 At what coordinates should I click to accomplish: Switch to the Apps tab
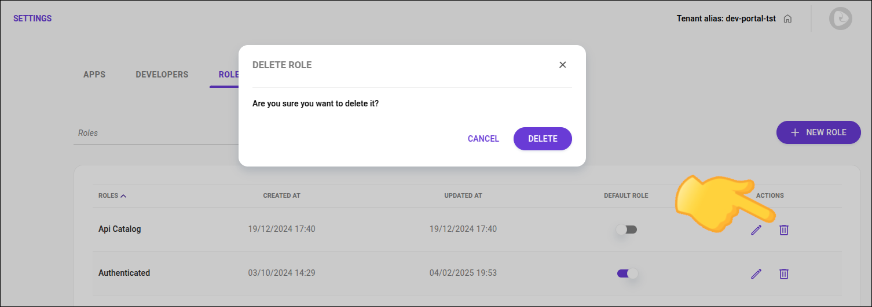point(94,75)
